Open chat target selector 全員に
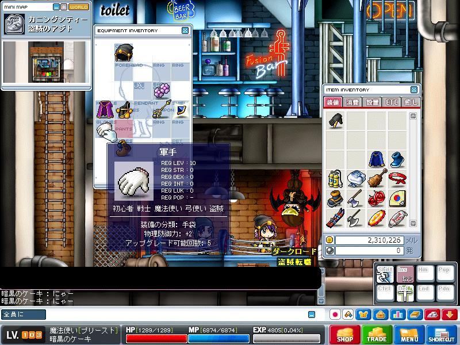This screenshot has height=345, width=460. (x=24, y=314)
